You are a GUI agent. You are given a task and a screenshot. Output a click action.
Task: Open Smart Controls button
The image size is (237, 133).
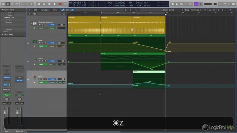click(22, 4)
